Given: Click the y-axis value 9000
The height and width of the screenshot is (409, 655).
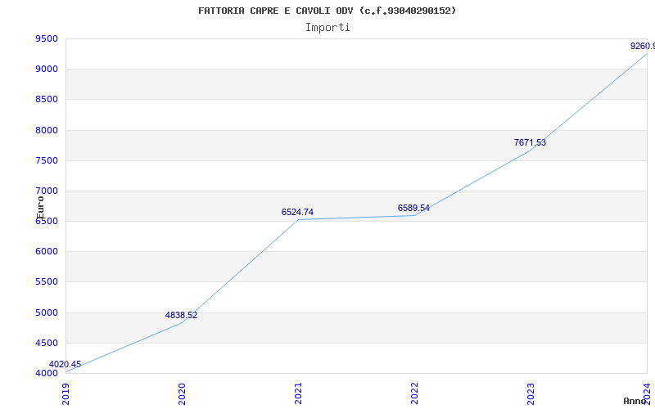Looking at the screenshot, I should pos(47,70).
